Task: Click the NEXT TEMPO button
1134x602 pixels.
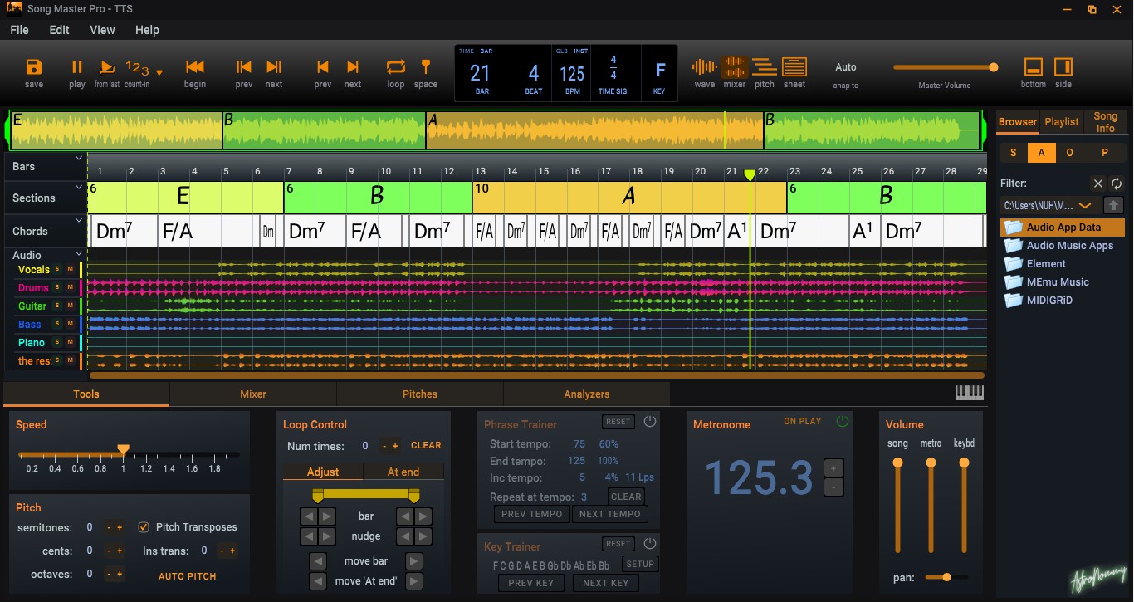Action: (x=610, y=514)
